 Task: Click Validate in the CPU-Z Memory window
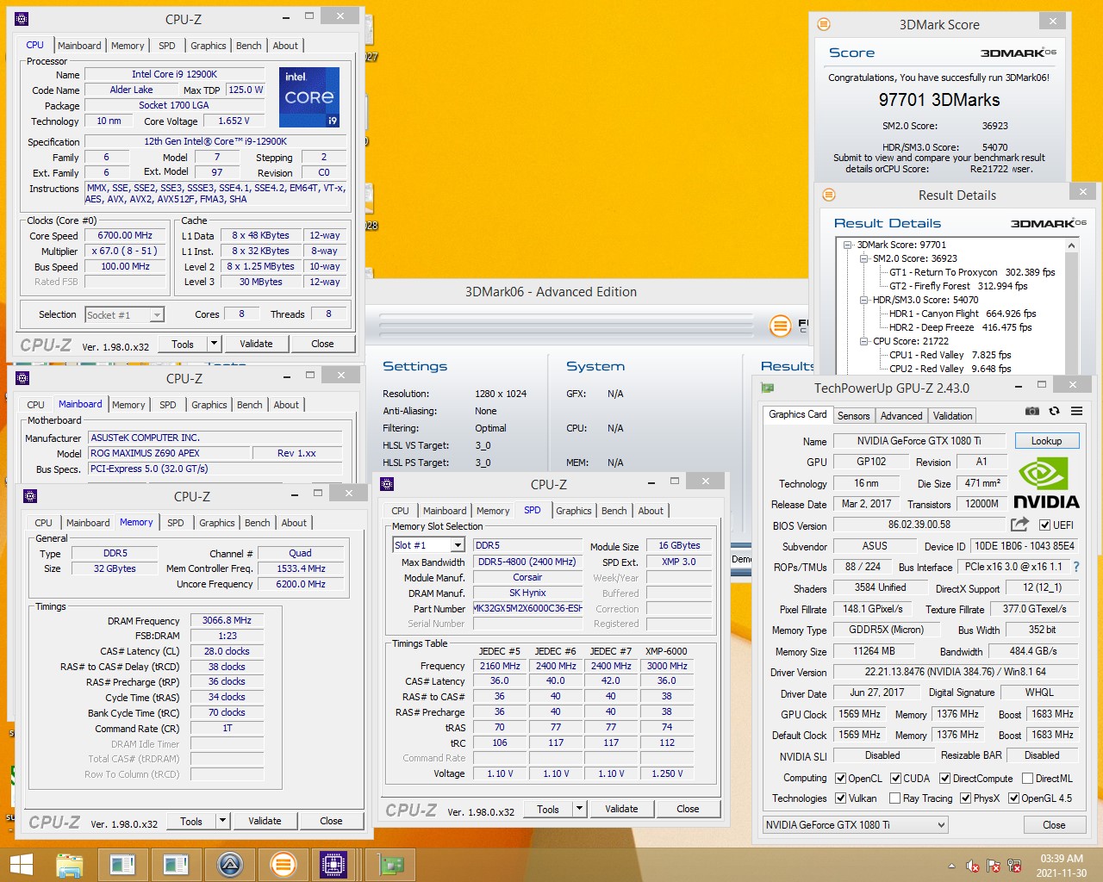pos(265,821)
